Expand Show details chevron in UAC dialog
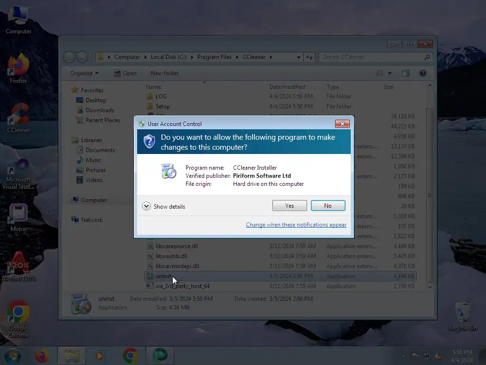Image resolution: width=486 pixels, height=365 pixels. pyautogui.click(x=146, y=206)
